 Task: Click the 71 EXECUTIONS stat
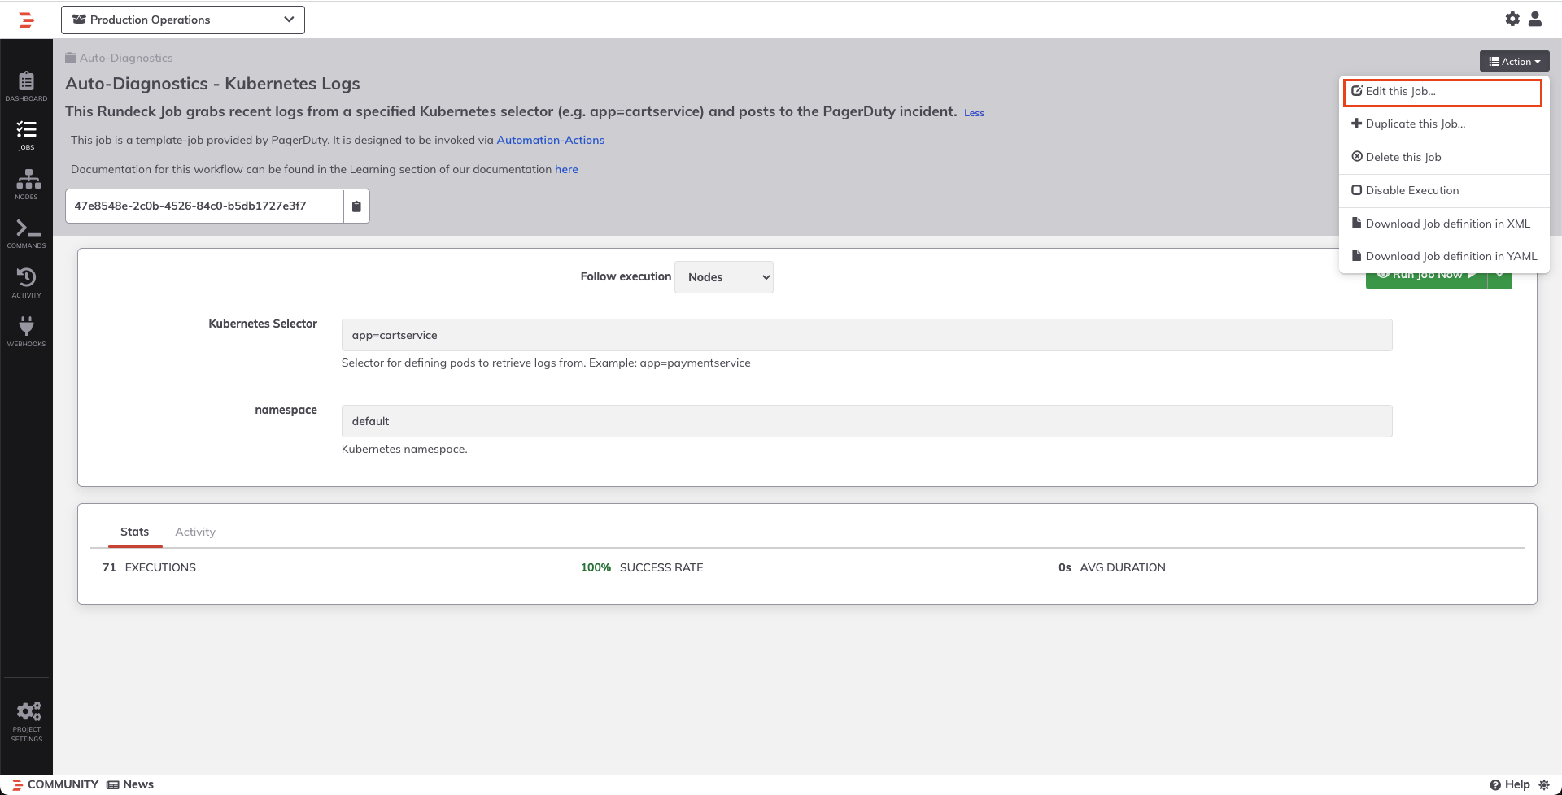[149, 567]
